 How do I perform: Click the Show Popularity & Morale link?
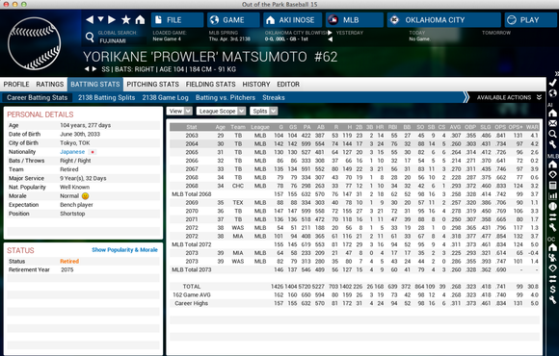tap(124, 250)
